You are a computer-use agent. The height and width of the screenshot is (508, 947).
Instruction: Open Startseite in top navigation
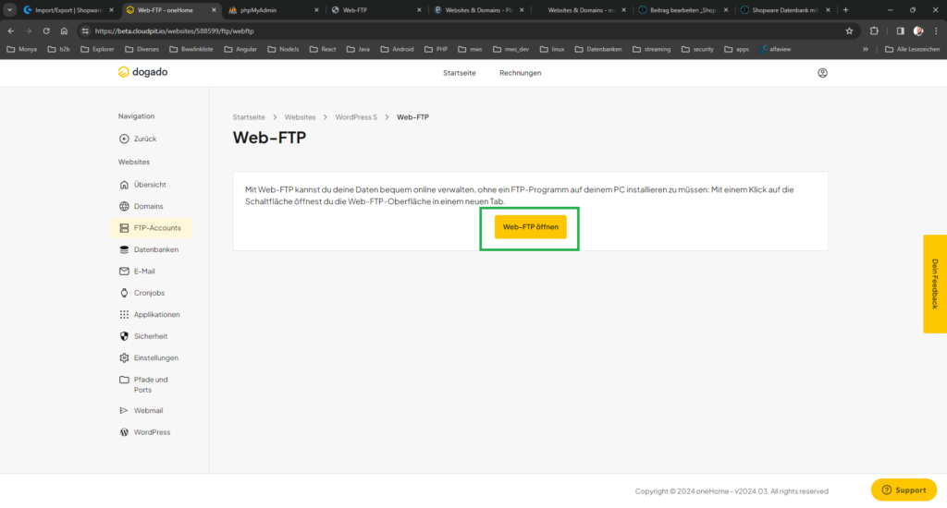[x=460, y=73]
